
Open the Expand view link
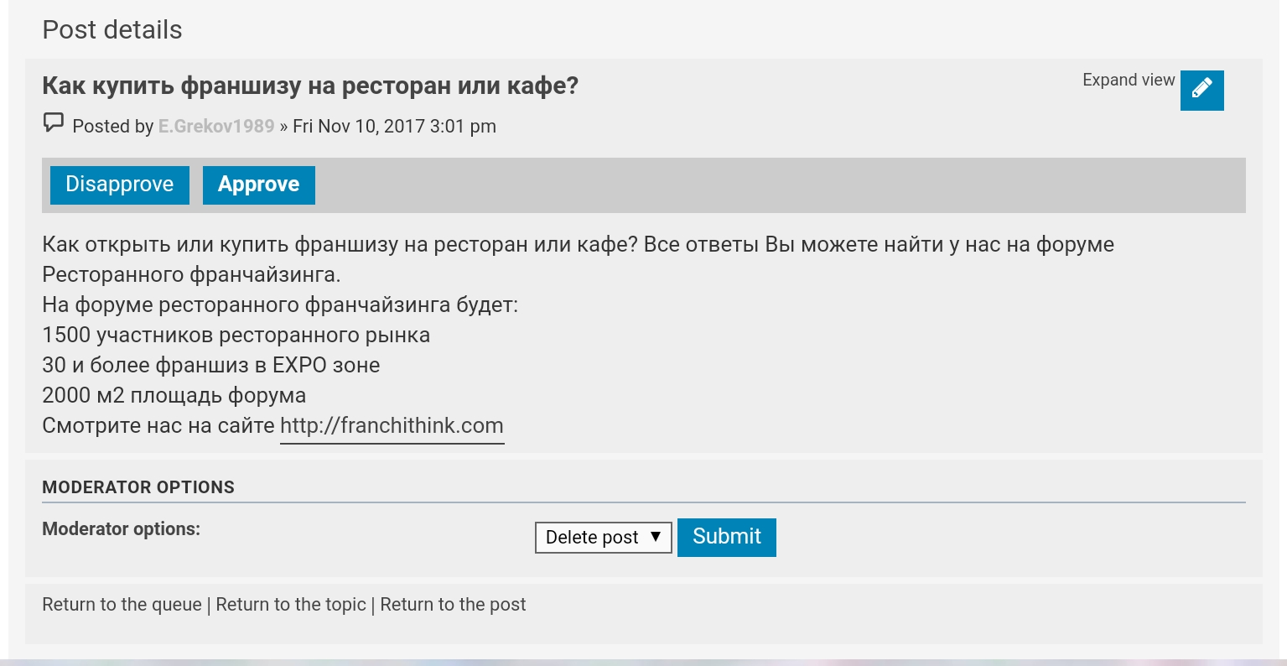1129,80
